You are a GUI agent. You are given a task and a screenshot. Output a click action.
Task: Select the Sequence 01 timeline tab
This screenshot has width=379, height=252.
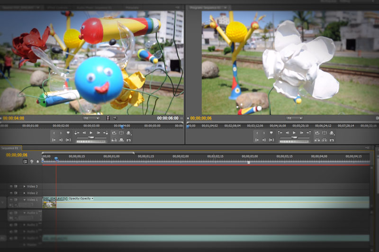(x=9, y=148)
